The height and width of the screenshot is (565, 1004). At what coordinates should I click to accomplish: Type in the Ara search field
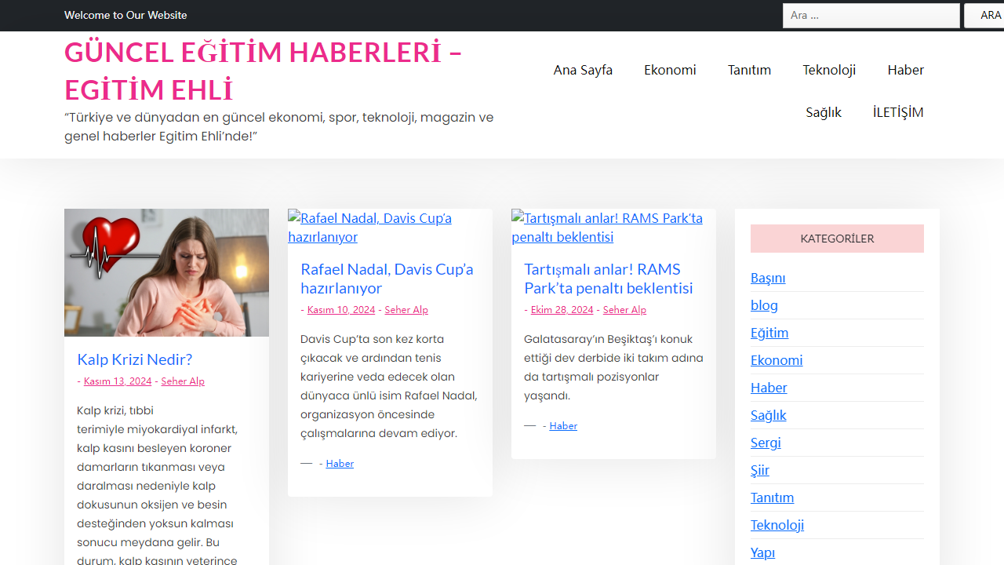pos(871,15)
